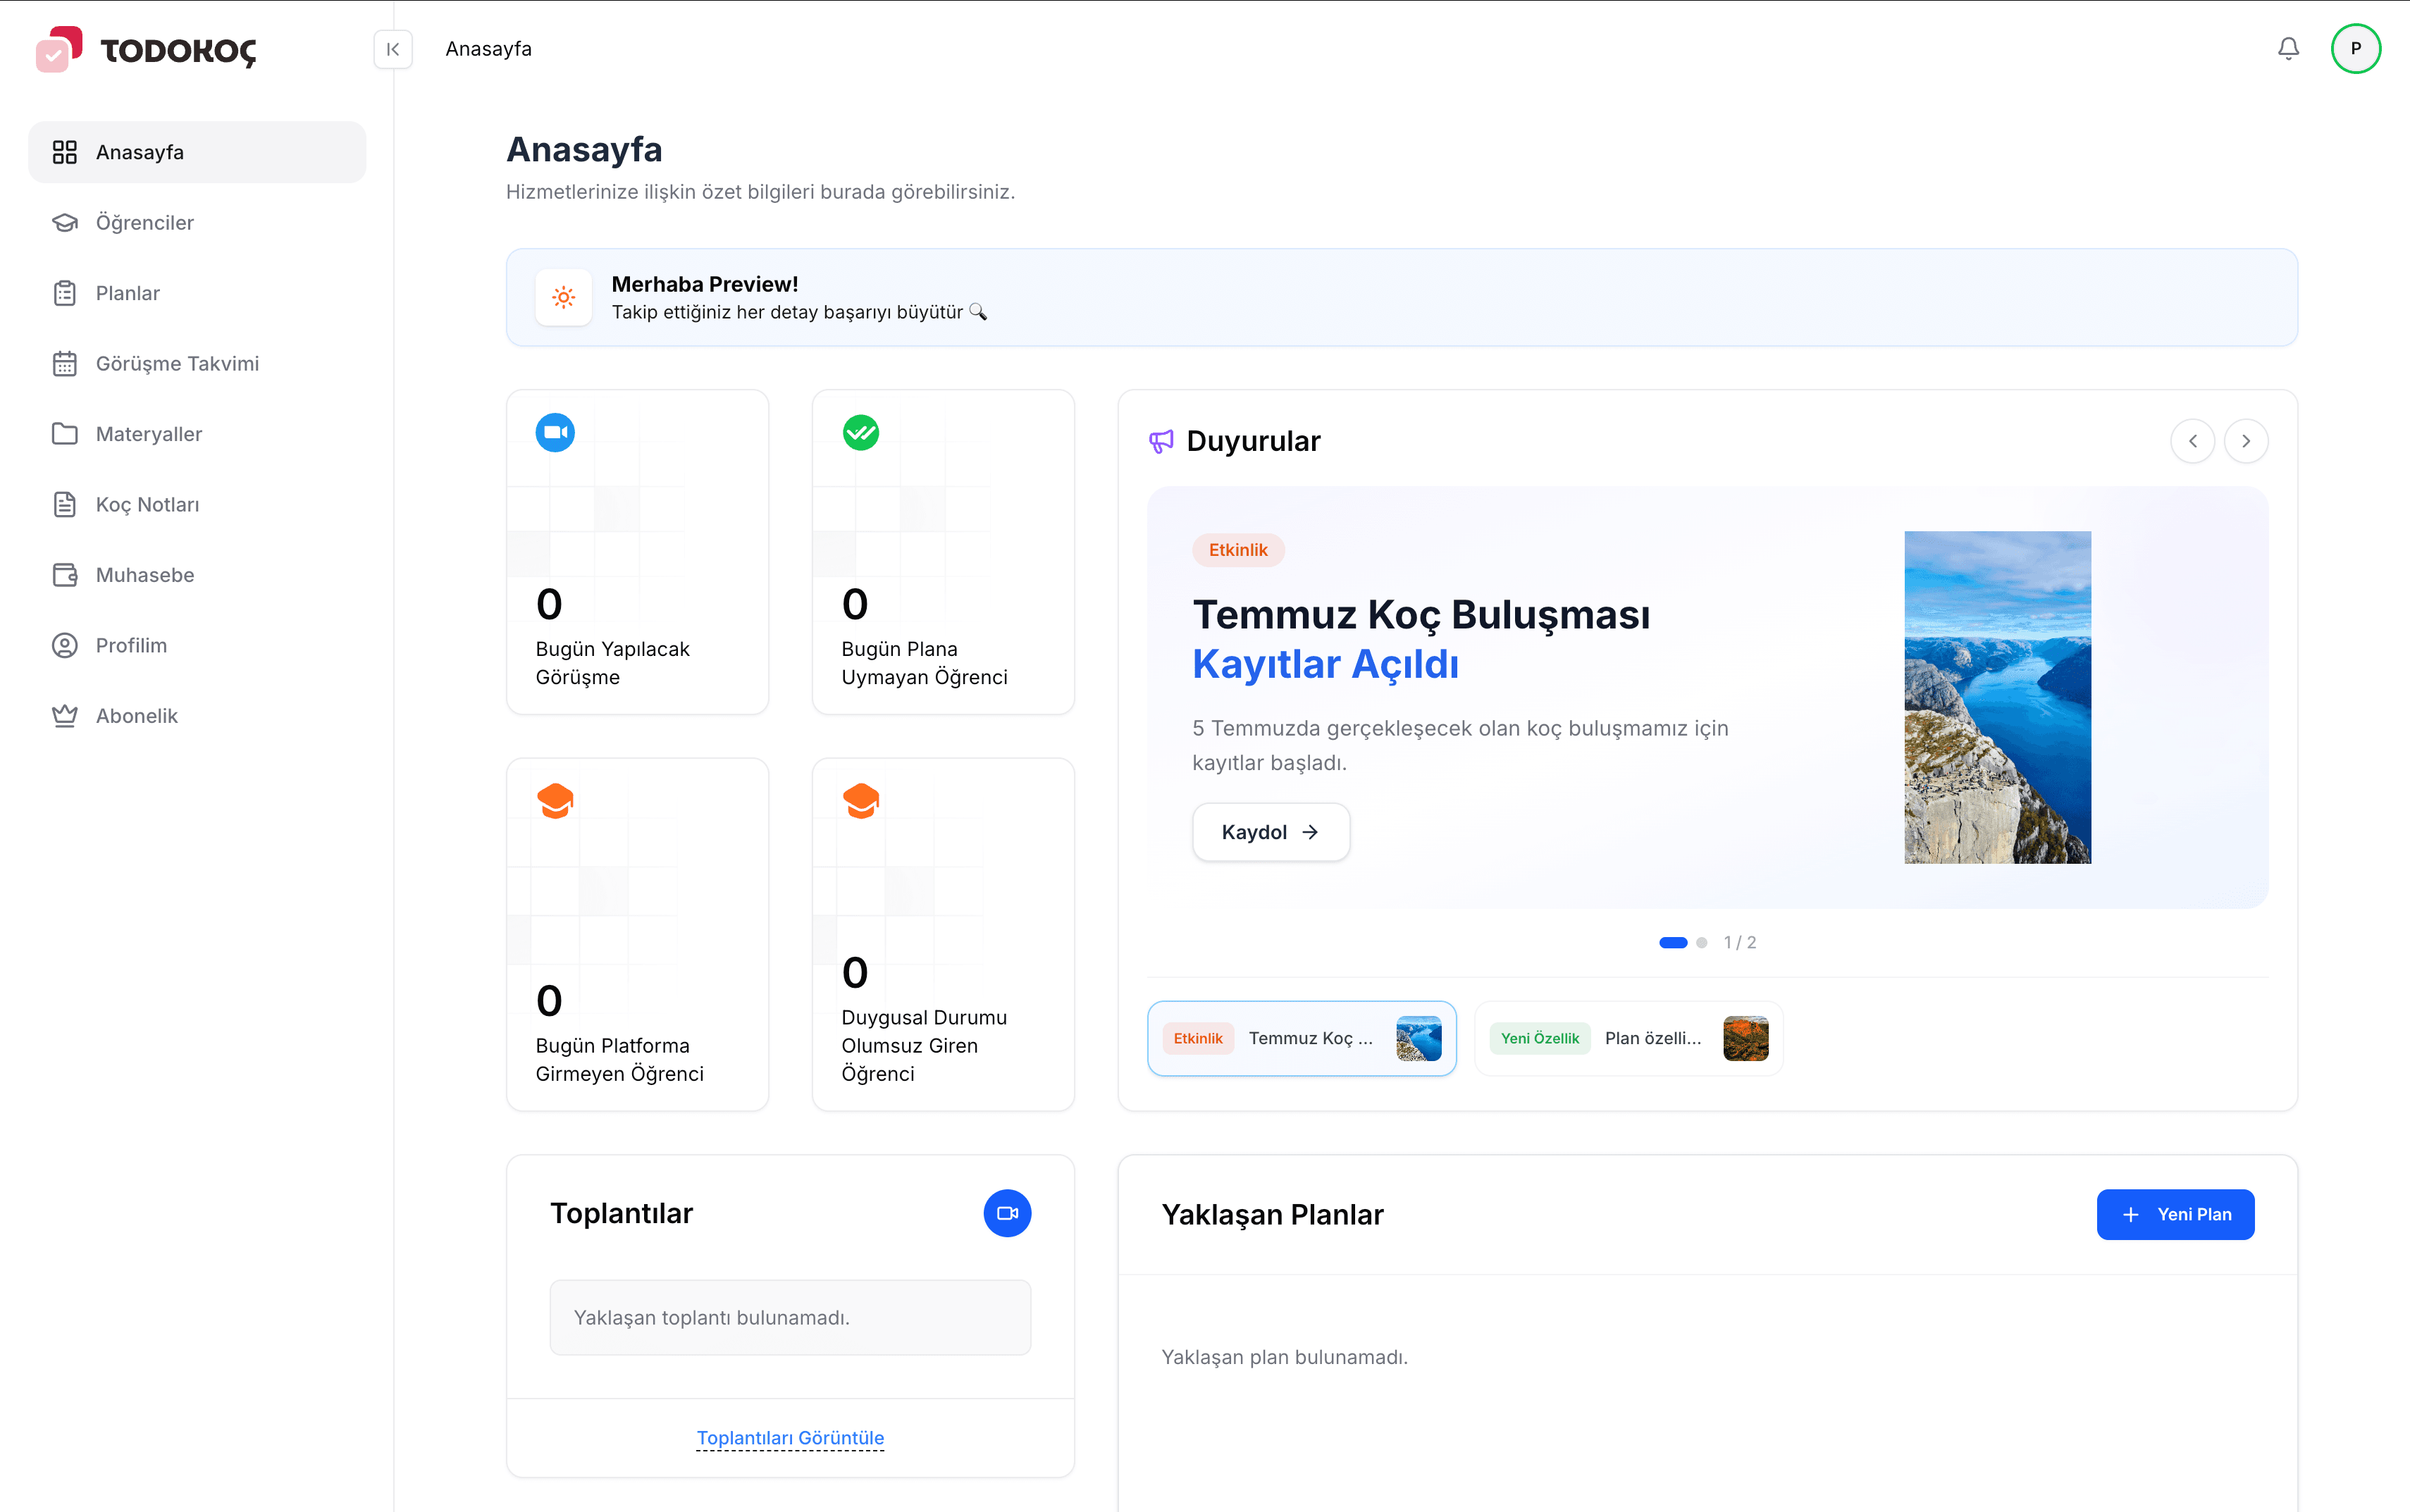The width and height of the screenshot is (2410, 1512).
Task: Open the notifications bell
Action: click(x=2288, y=49)
